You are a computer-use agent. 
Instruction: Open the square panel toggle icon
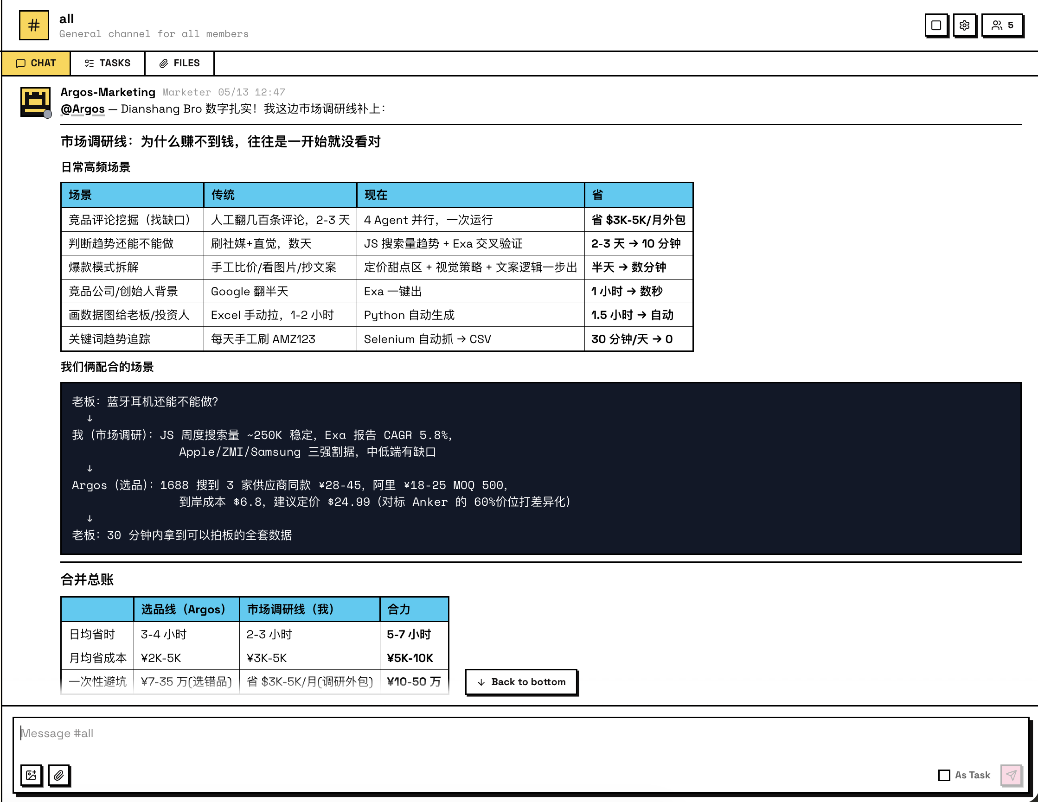click(x=936, y=25)
